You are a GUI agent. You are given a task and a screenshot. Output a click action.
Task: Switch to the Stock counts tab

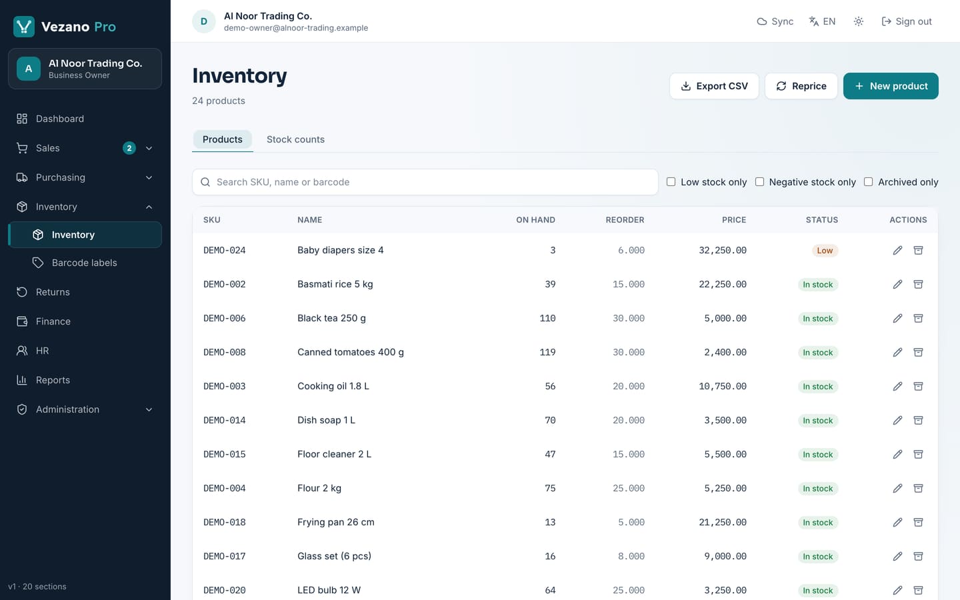pyautogui.click(x=295, y=139)
